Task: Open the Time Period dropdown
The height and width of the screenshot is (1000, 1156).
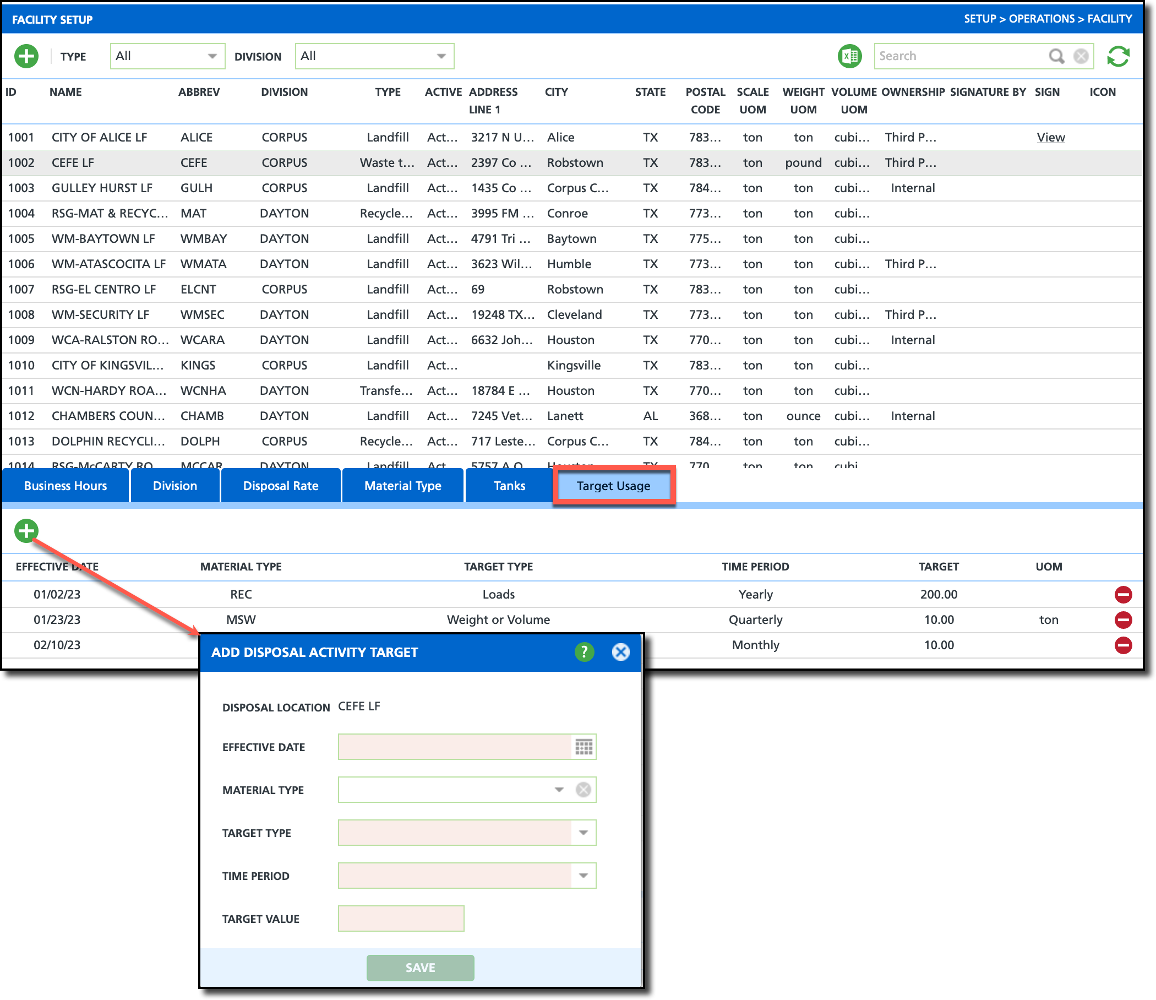Action: 583,876
